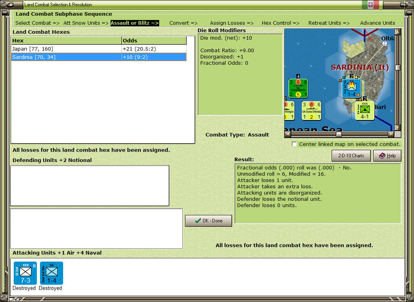Click the 2nd Inf Div 1-4 attacking unit counter
The width and height of the screenshot is (414, 302).
click(51, 273)
